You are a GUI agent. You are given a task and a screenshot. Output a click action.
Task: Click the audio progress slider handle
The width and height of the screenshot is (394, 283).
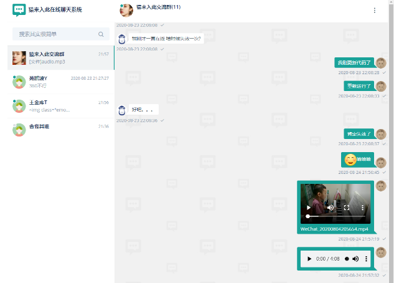[347, 259]
